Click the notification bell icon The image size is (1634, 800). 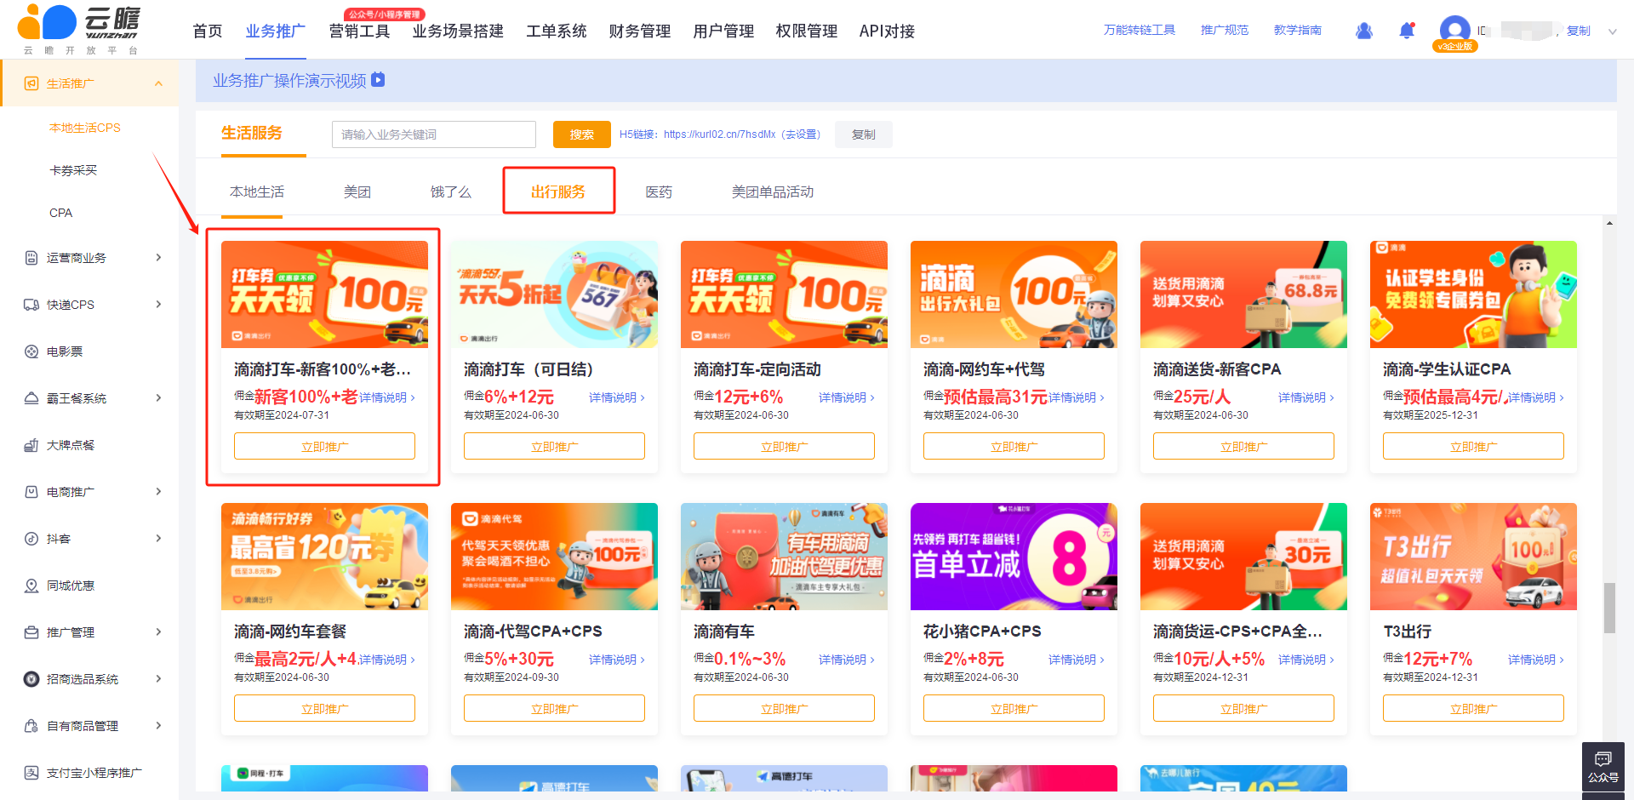point(1407,31)
